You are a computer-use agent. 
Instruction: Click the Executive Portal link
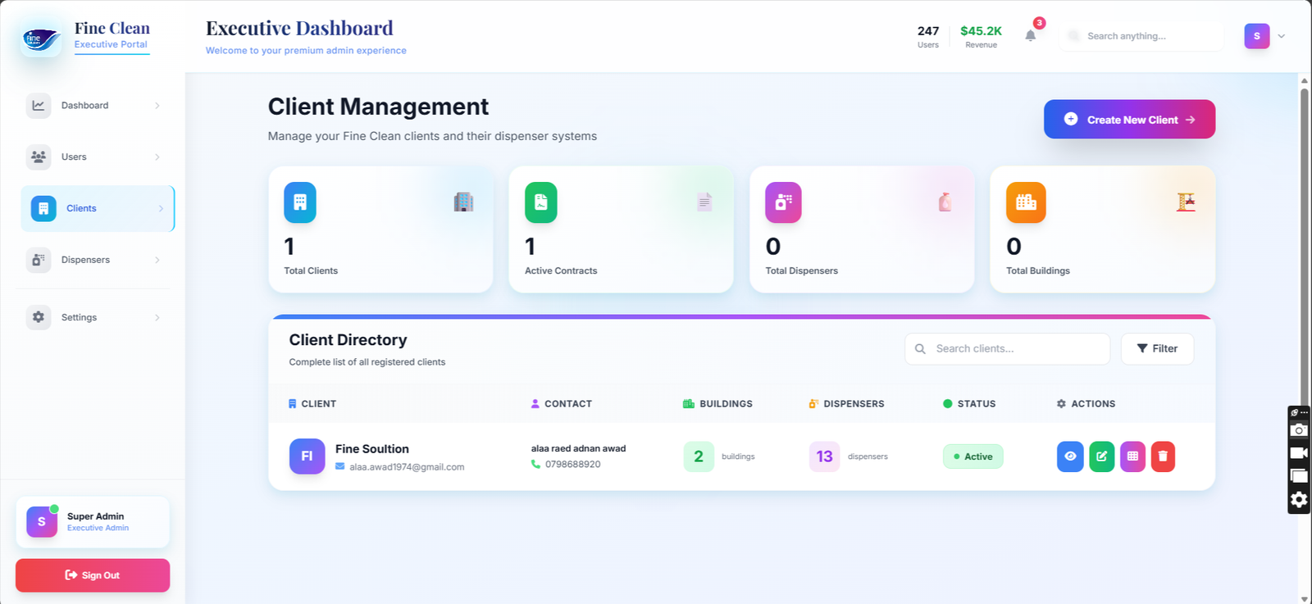click(111, 44)
